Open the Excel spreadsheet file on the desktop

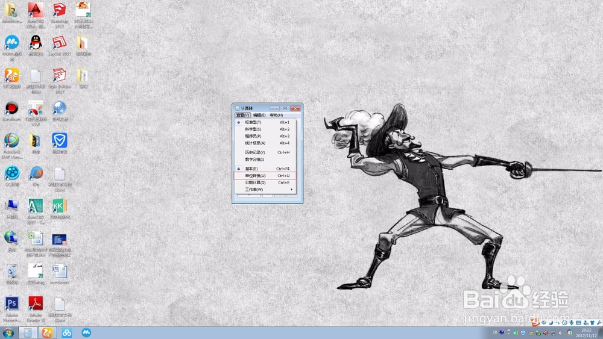(x=36, y=243)
